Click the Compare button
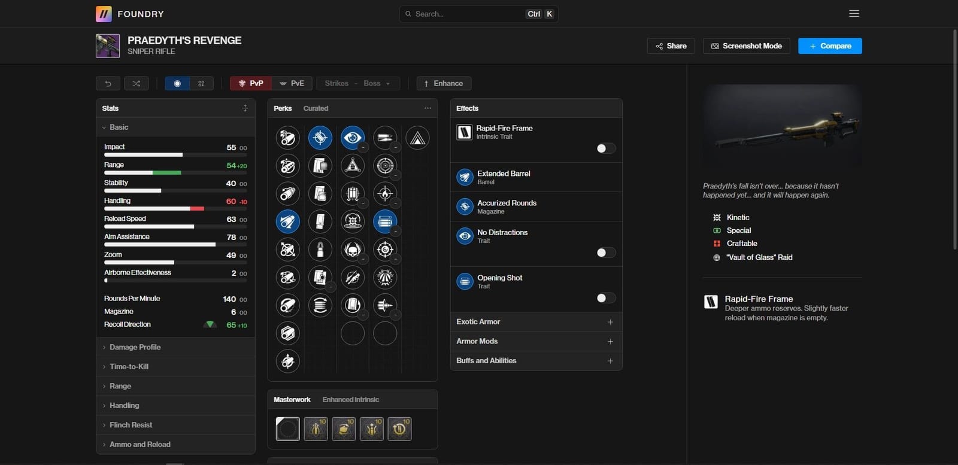The width and height of the screenshot is (958, 465). point(830,46)
